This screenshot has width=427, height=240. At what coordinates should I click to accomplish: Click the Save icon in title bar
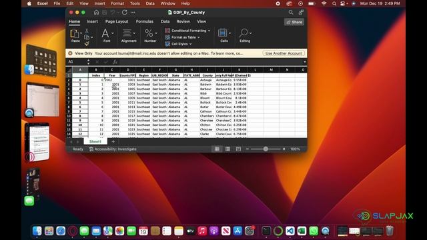pos(105,13)
